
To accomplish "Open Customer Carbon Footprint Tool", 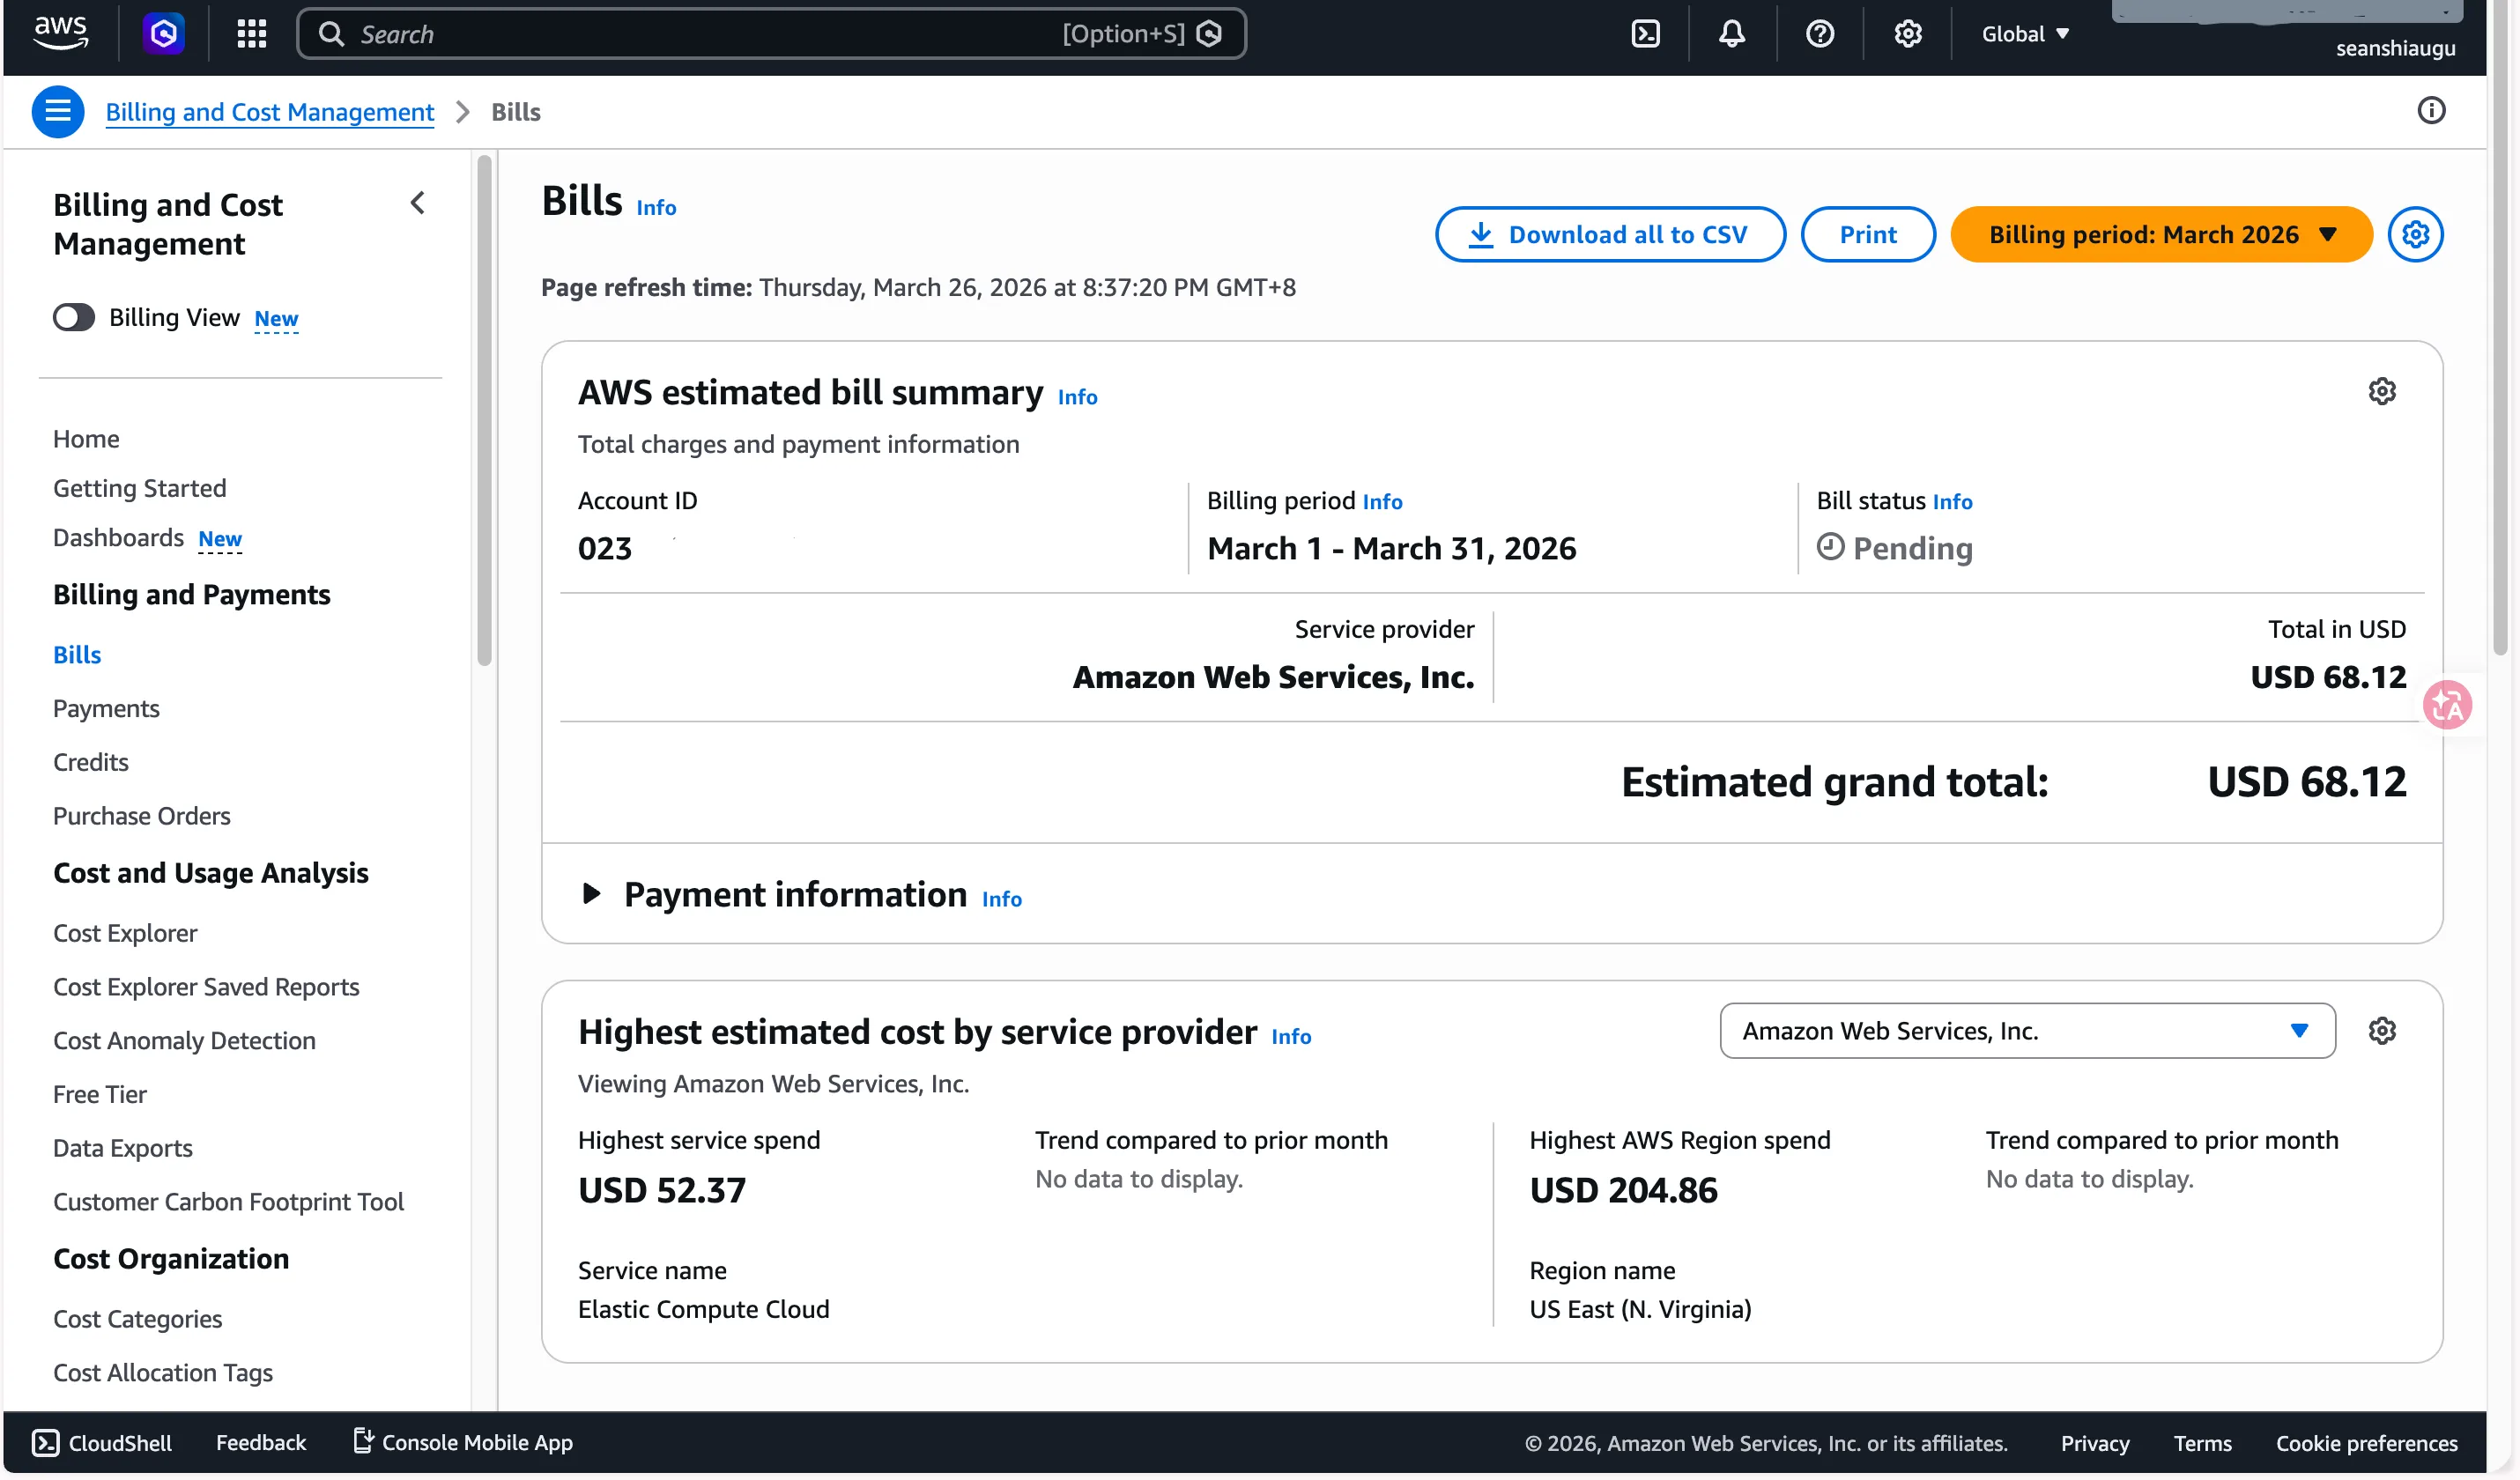I will (228, 1202).
